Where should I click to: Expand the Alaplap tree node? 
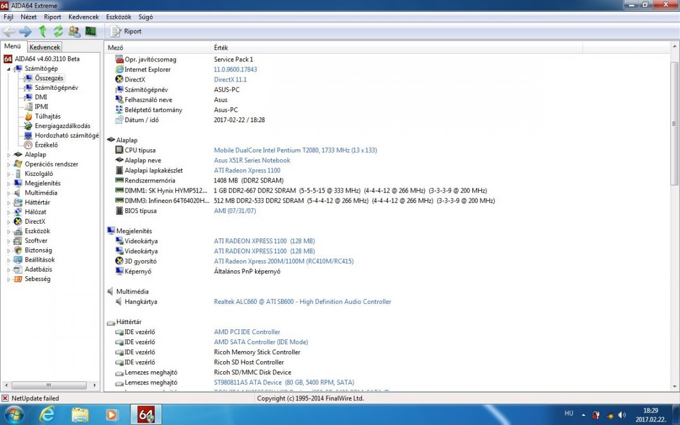8,155
